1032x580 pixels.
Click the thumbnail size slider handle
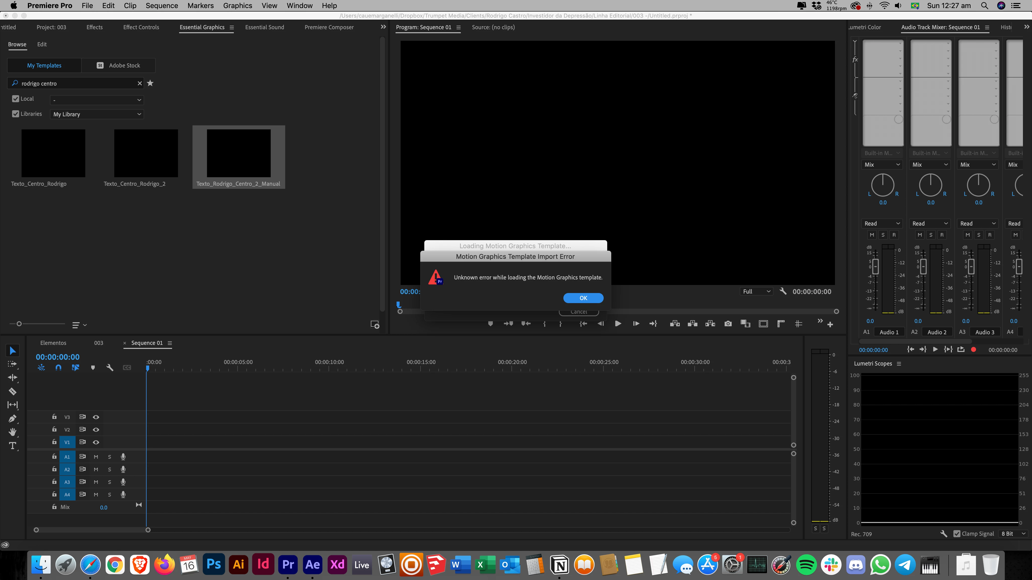pyautogui.click(x=19, y=324)
